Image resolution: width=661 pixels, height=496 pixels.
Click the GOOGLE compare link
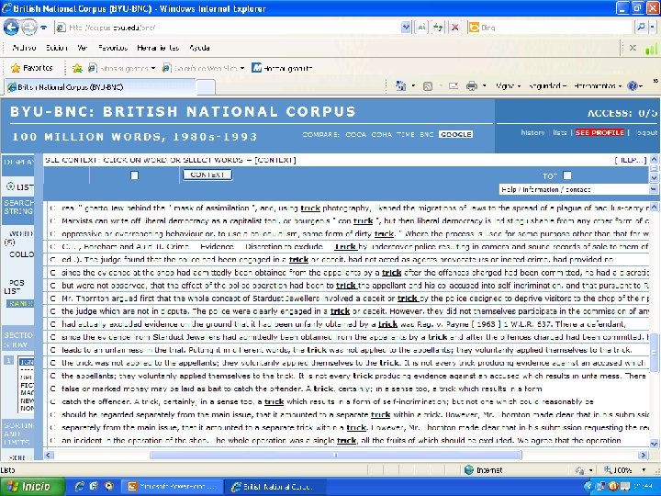tap(455, 134)
